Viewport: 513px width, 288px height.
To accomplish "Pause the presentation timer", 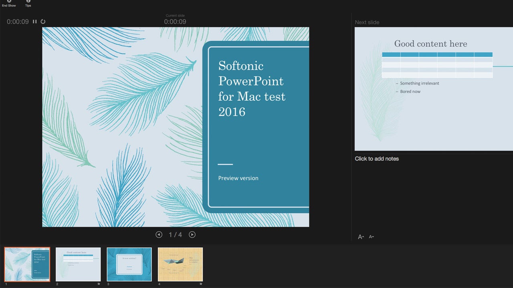I will pos(35,22).
